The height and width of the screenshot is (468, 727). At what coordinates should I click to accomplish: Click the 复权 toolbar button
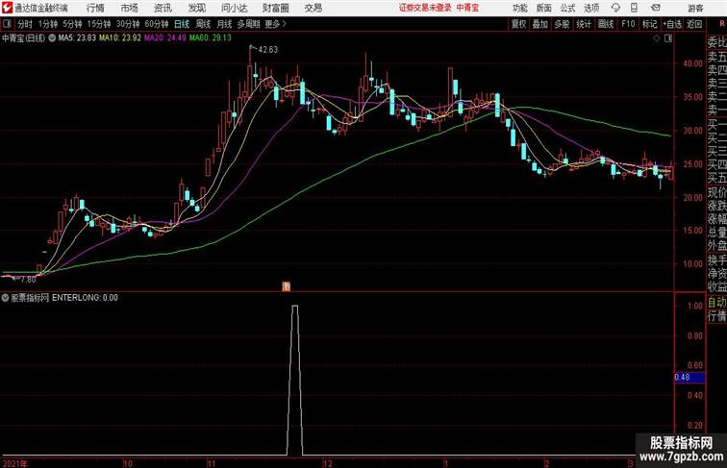[x=518, y=24]
